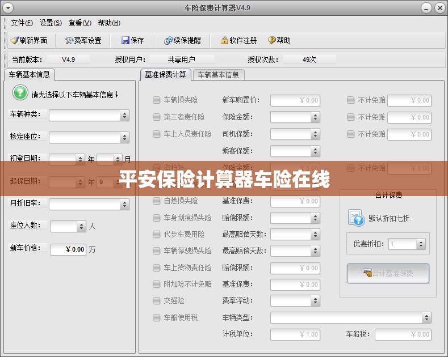This screenshot has width=448, height=357.
Task: Expand the 司机保额 dropdown
Action: click(295, 134)
